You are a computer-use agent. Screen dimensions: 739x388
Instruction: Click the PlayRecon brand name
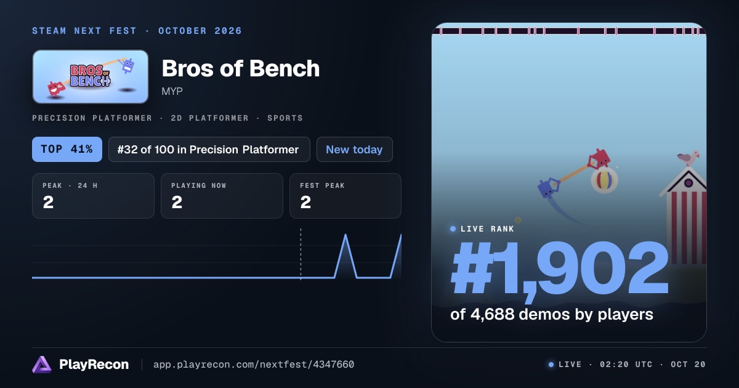94,365
